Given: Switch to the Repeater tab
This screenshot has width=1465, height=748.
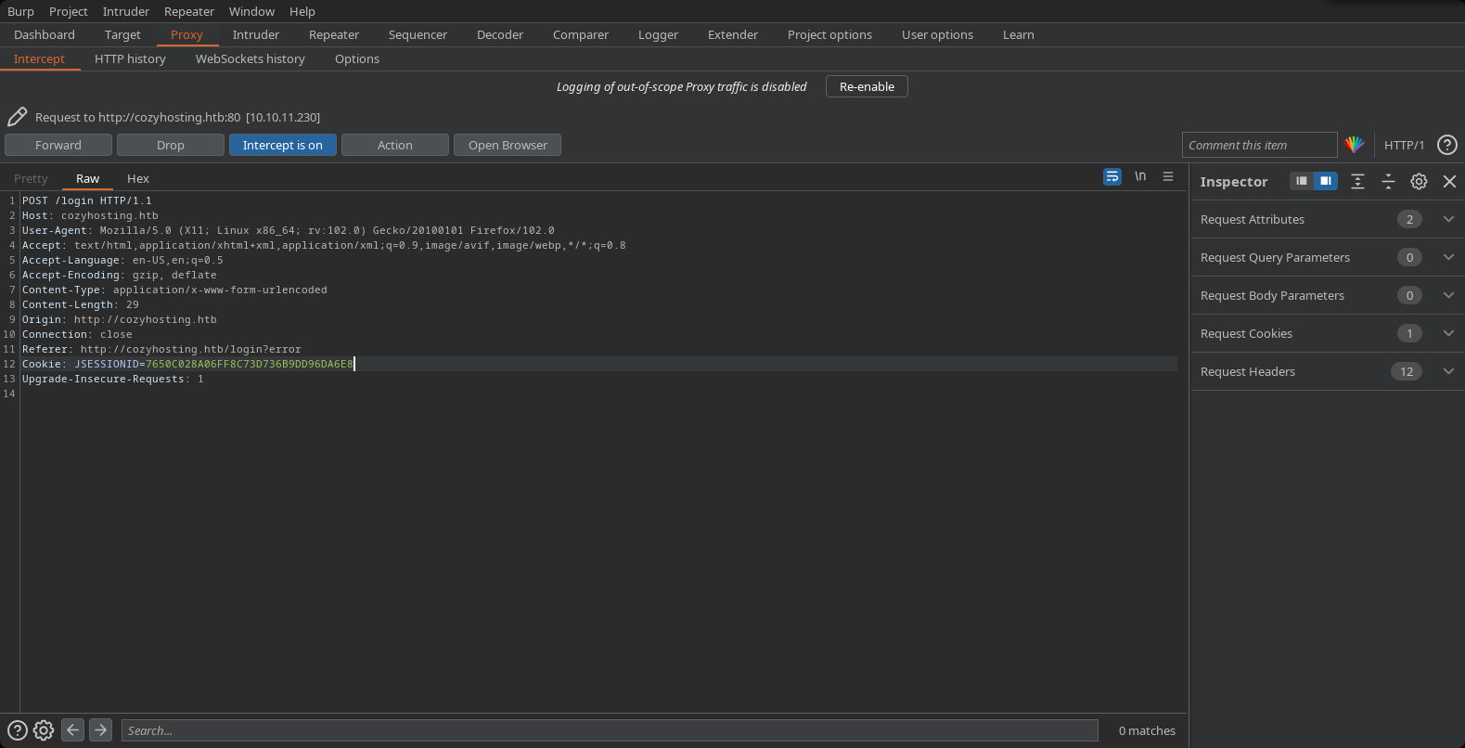Looking at the screenshot, I should tap(334, 34).
